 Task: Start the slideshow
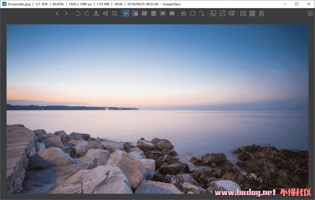point(231,14)
